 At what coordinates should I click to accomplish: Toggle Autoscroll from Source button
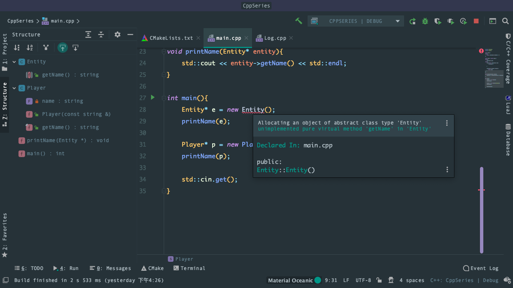click(x=75, y=48)
